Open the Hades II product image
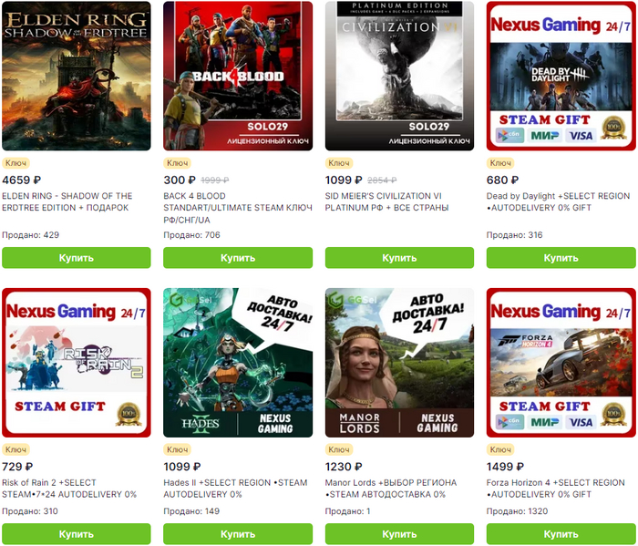The image size is (638, 546). click(238, 363)
